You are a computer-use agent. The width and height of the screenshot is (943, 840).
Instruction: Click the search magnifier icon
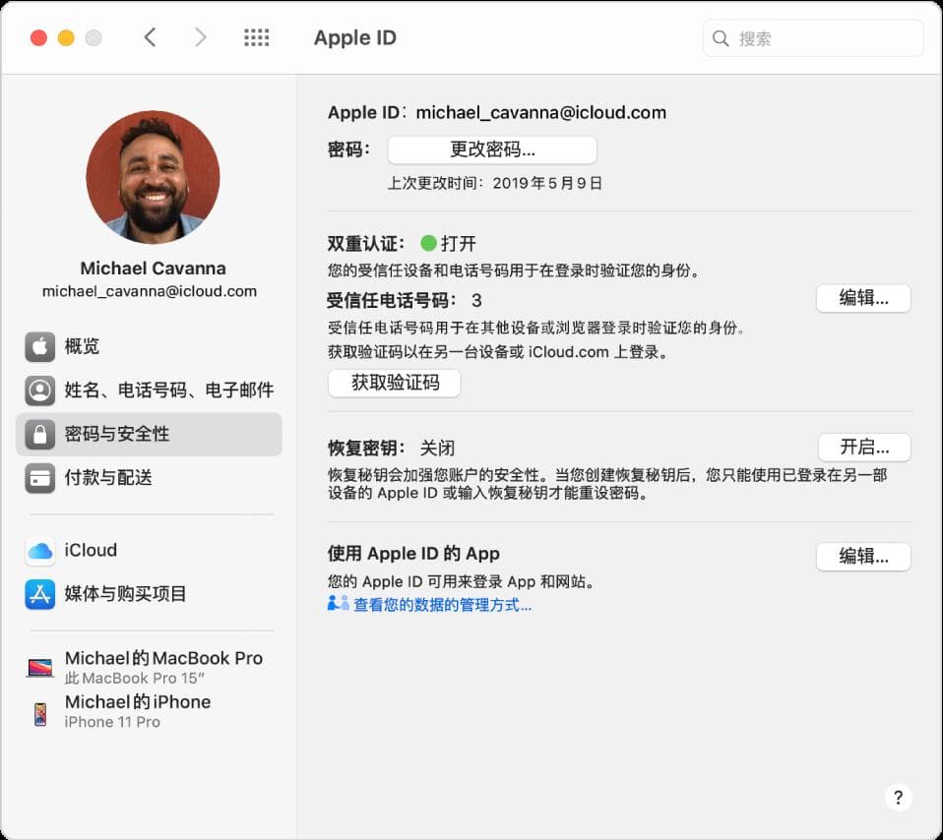click(x=721, y=38)
